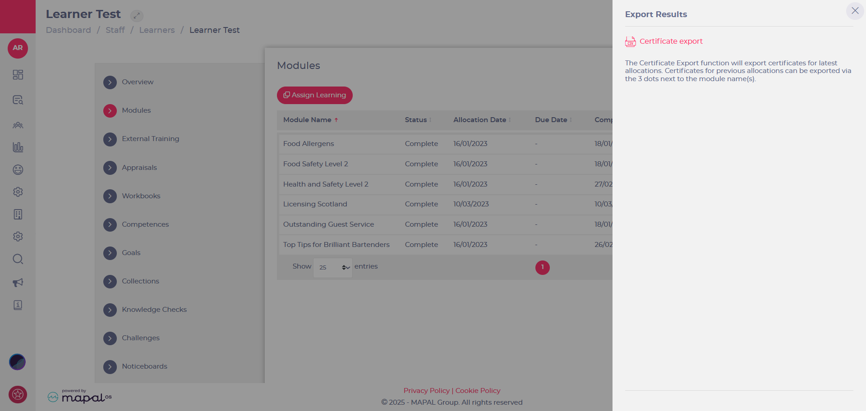Click the Certificate export CSV icon
The width and height of the screenshot is (866, 411).
(630, 41)
